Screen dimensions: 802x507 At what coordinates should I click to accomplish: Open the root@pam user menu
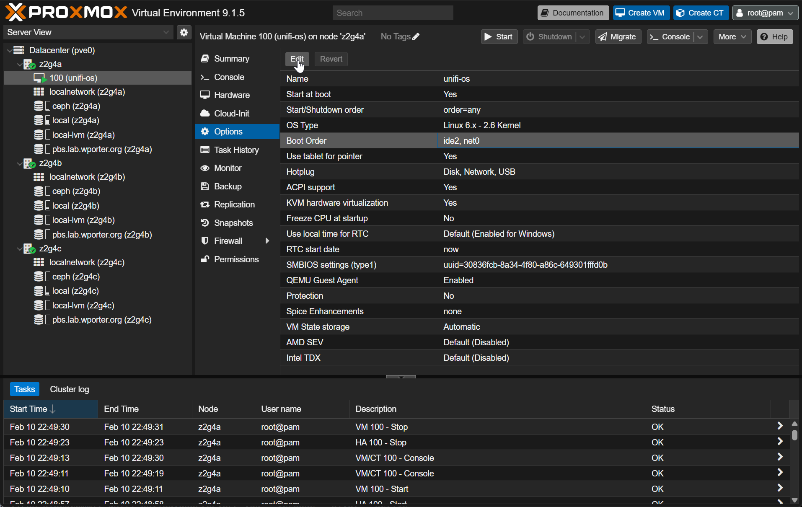765,13
